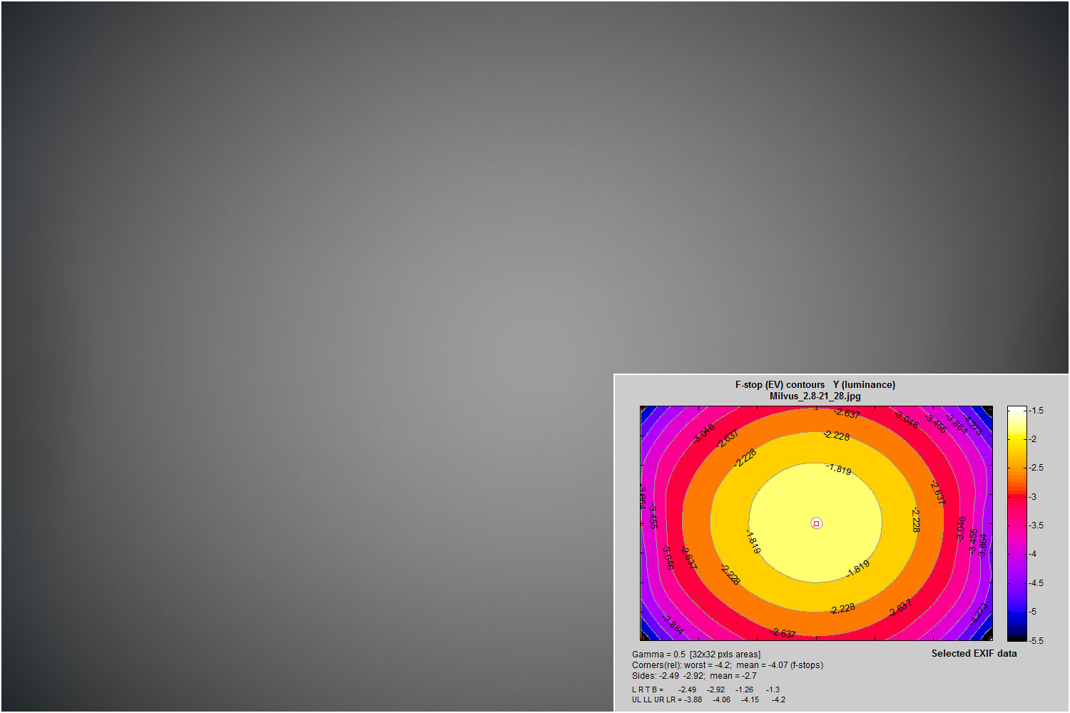Click the 'Corners(rel): worst = -4.2' line

(727, 665)
